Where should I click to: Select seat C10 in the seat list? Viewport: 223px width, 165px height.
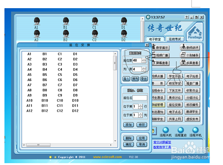point(60,100)
